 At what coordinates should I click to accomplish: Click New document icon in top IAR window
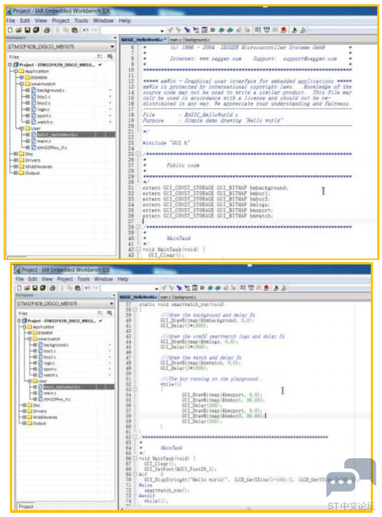click(x=10, y=30)
